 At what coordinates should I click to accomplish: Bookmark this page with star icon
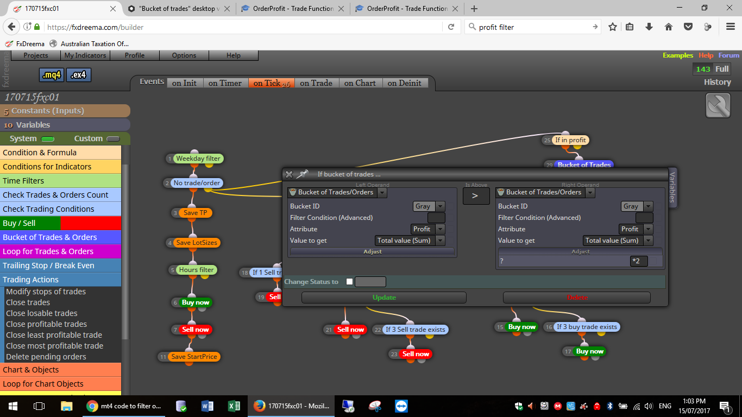(x=613, y=27)
